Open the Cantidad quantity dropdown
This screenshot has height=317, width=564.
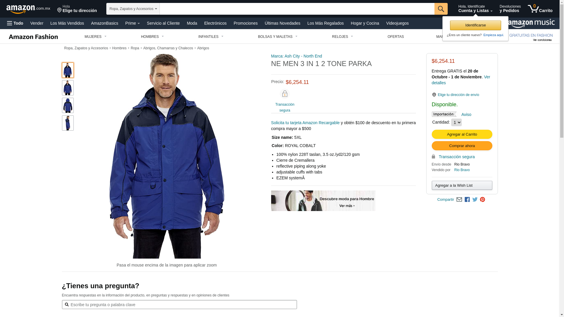pyautogui.click(x=456, y=122)
